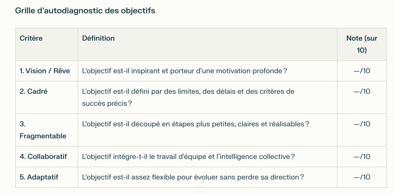Click the score field for Fragmentable
Viewport: 394px width, 194px height.
click(362, 130)
